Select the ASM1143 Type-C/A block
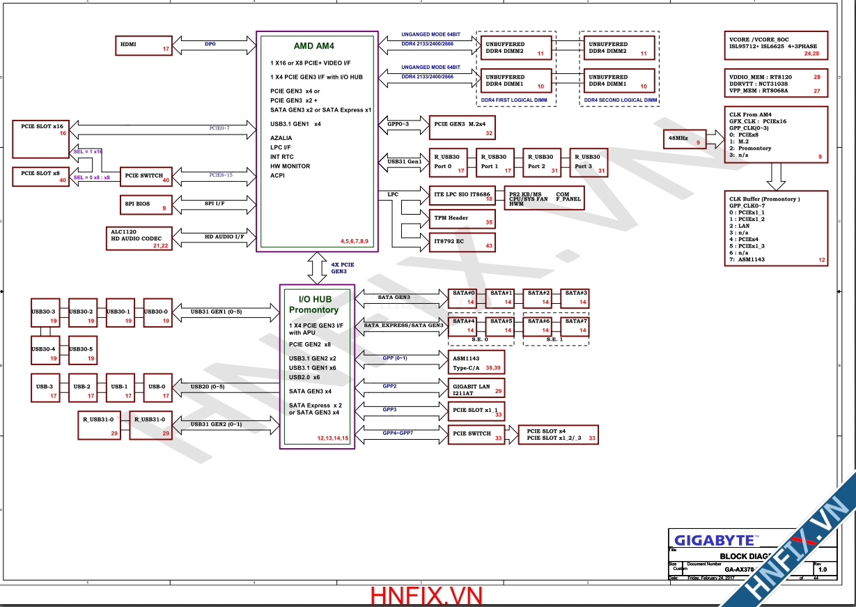 coord(476,362)
